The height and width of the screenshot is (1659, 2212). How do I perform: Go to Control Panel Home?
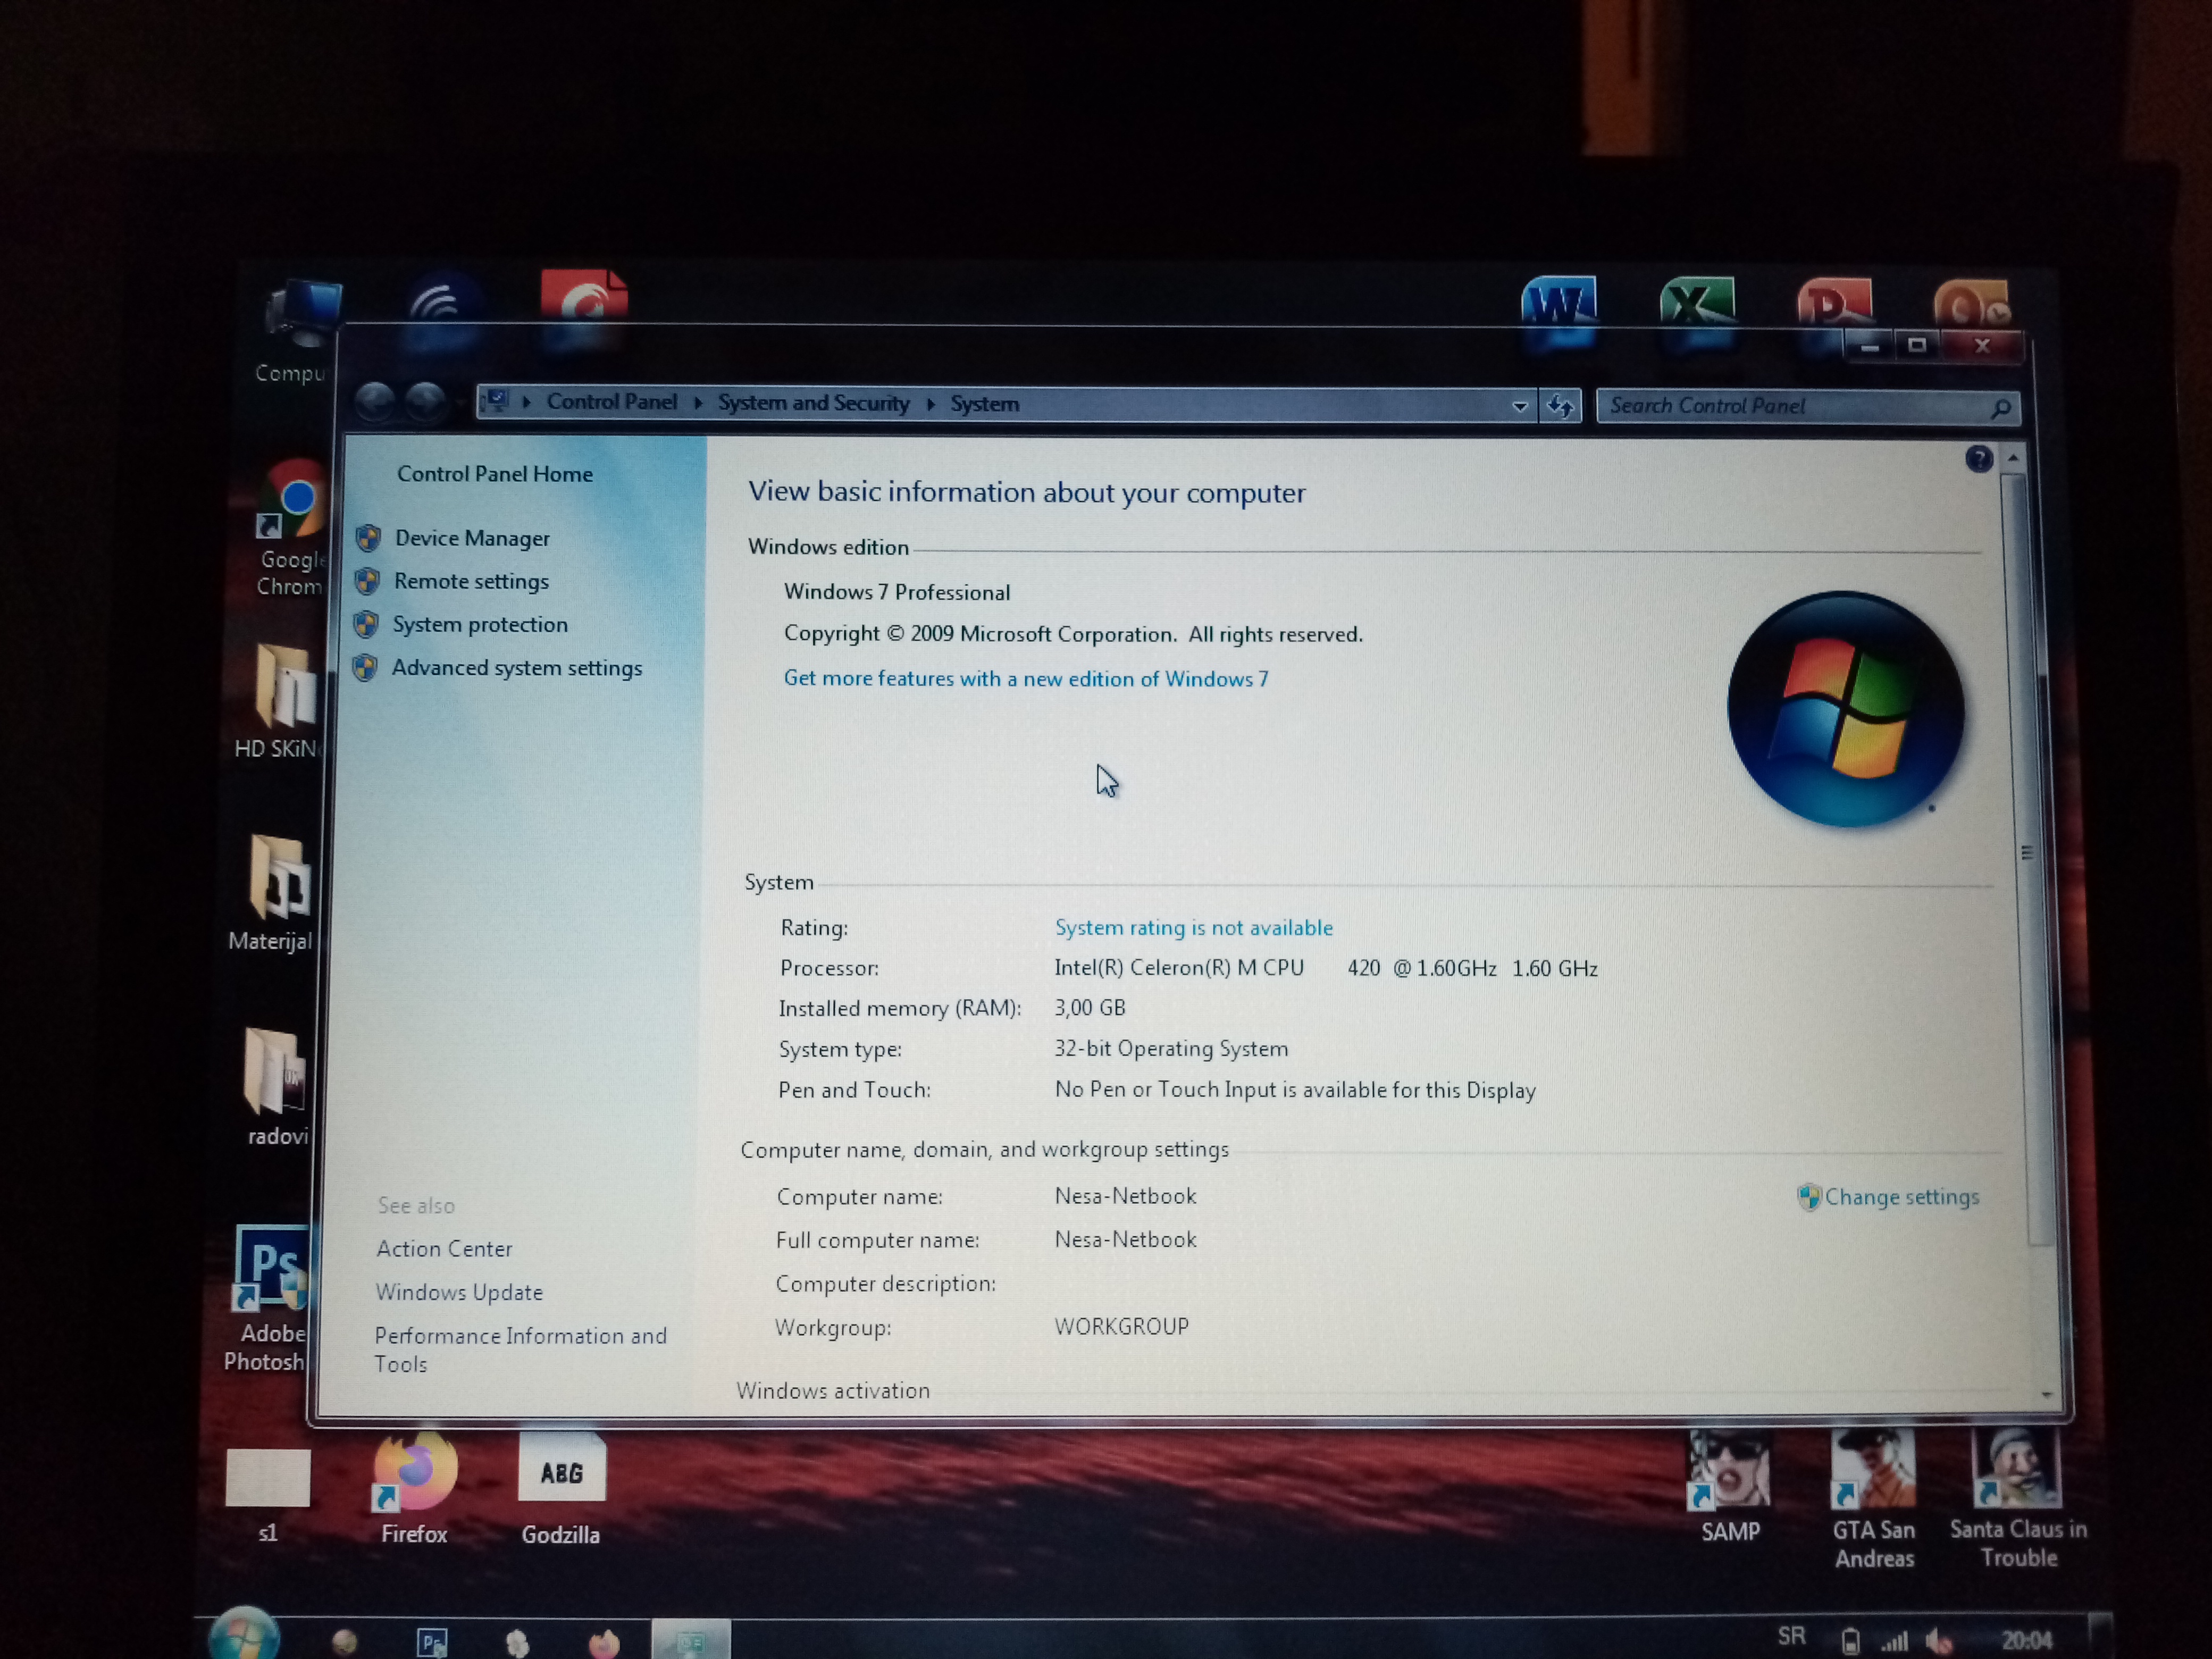point(495,474)
